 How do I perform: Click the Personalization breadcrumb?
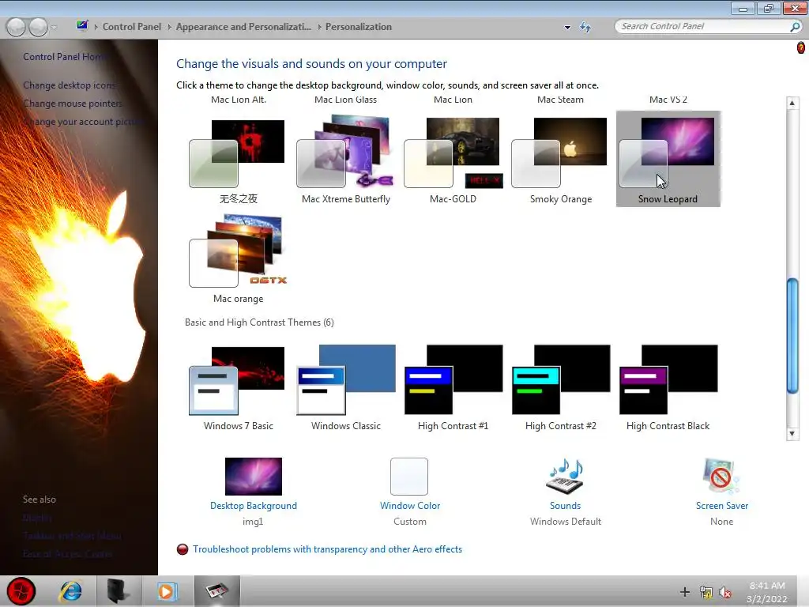359,27
